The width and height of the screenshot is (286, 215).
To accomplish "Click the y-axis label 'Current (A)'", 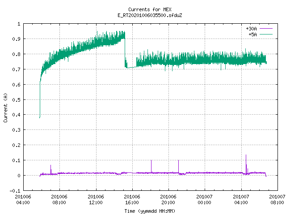I will coord(5,108).
